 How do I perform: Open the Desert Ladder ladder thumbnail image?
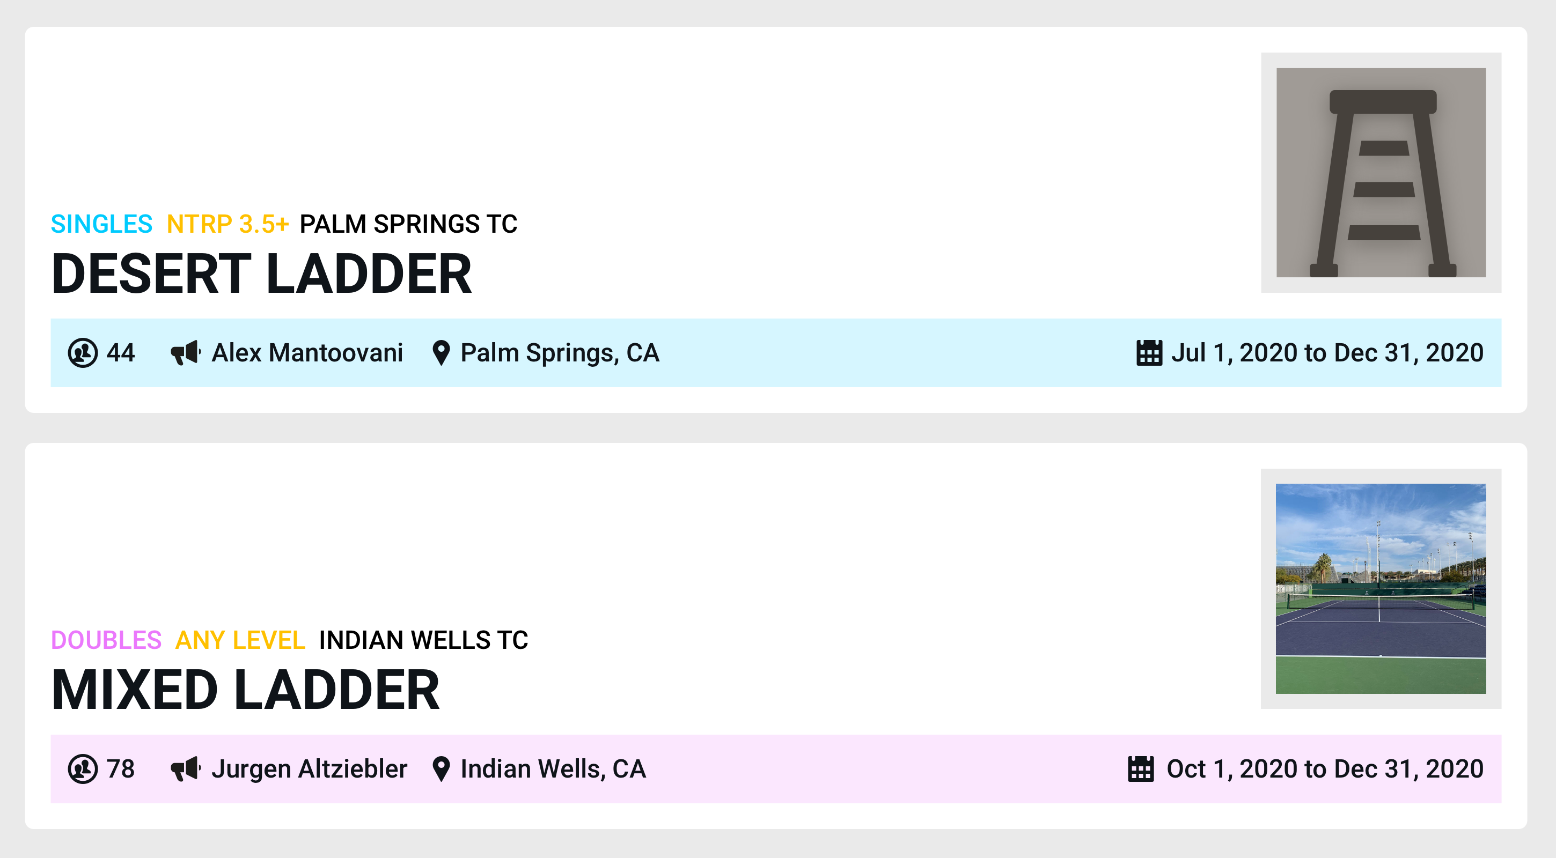point(1381,173)
